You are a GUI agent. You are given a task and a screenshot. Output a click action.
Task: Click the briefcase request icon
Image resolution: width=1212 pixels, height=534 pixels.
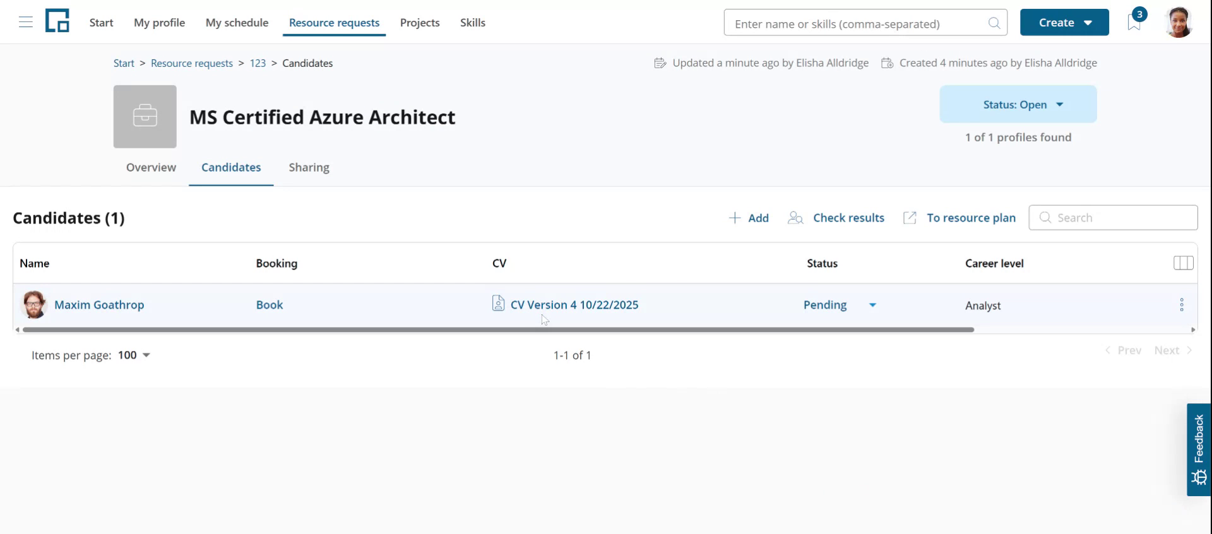pyautogui.click(x=145, y=117)
